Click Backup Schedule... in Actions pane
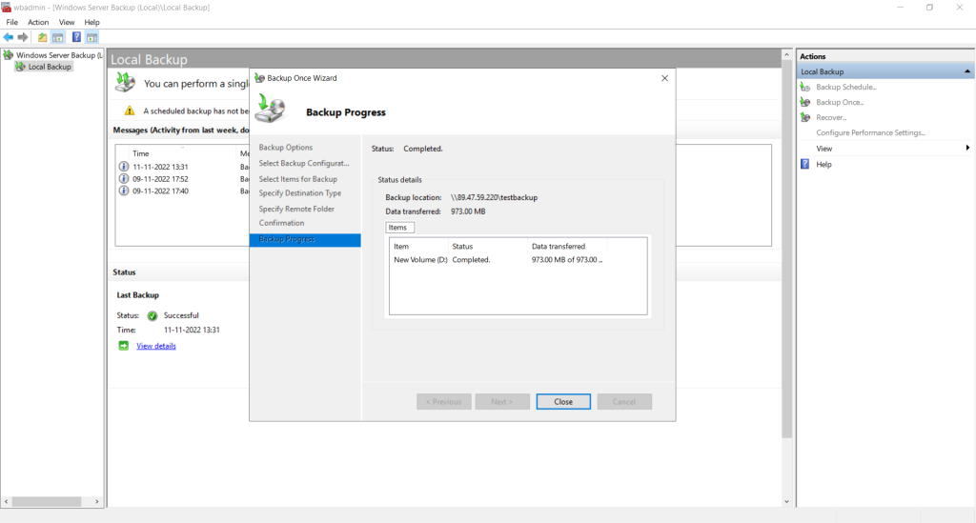Screen dimensions: 976x523 (x=846, y=87)
